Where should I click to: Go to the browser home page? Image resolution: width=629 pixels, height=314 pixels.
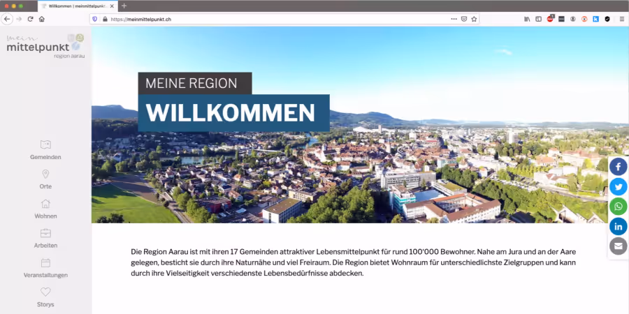coord(42,19)
